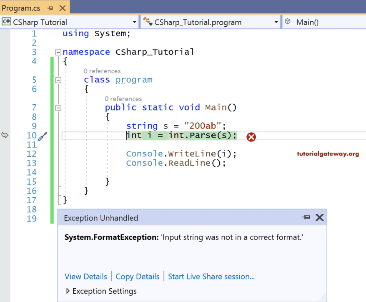
Task: Click the C# project icon beside CSharp Tutorial
Action: click(x=7, y=21)
